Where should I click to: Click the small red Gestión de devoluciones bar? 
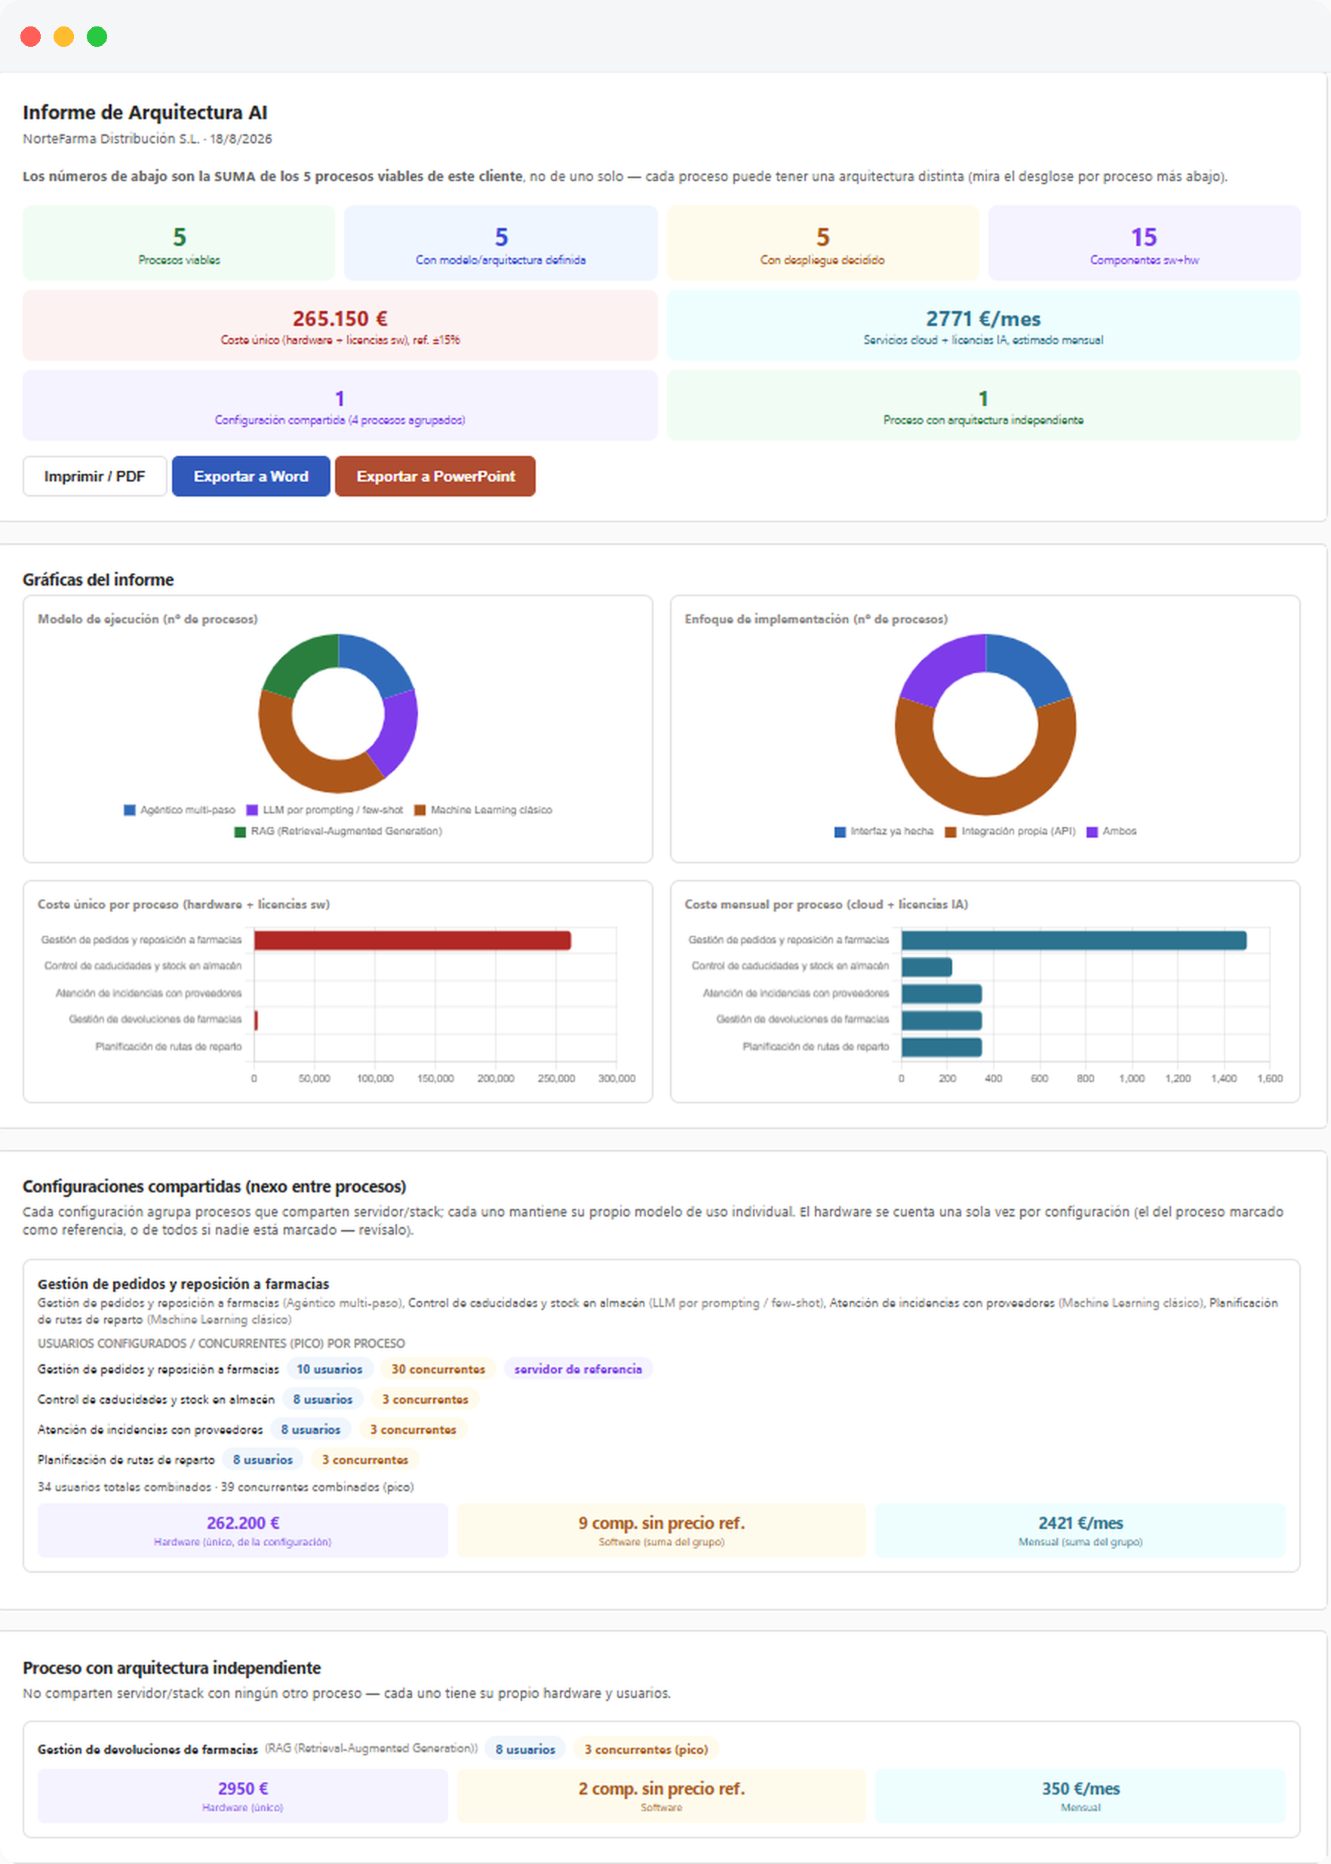[x=256, y=1020]
